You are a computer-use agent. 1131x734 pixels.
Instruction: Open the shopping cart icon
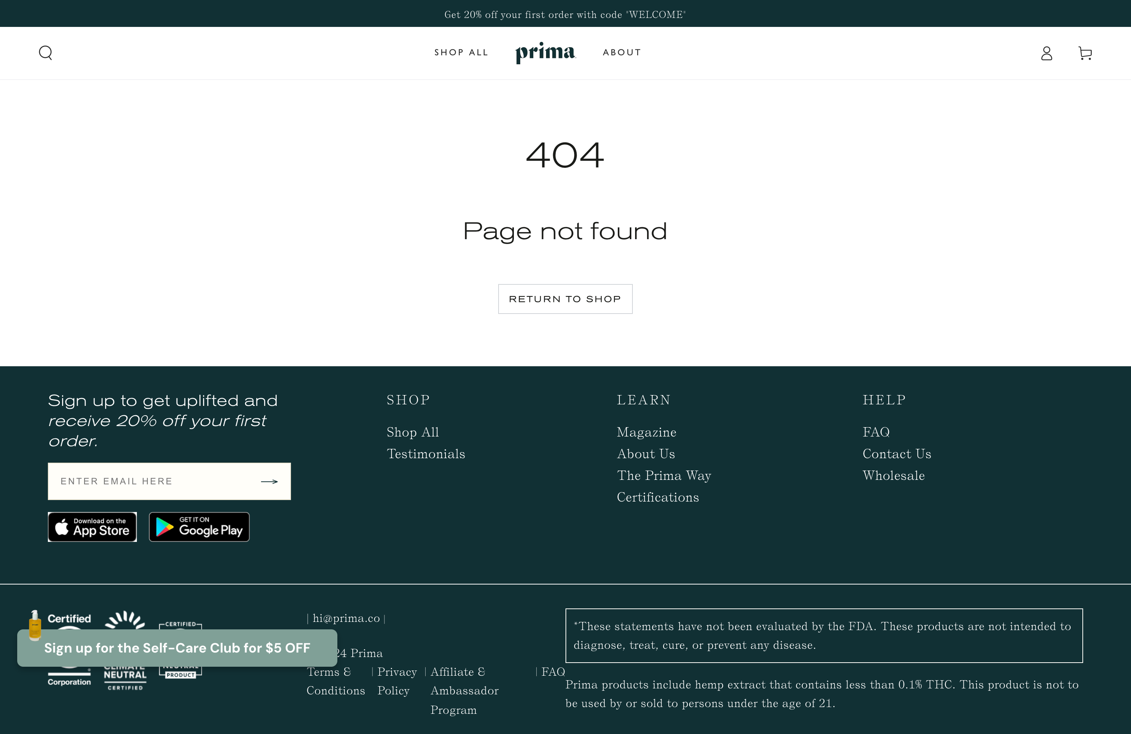[x=1085, y=53]
